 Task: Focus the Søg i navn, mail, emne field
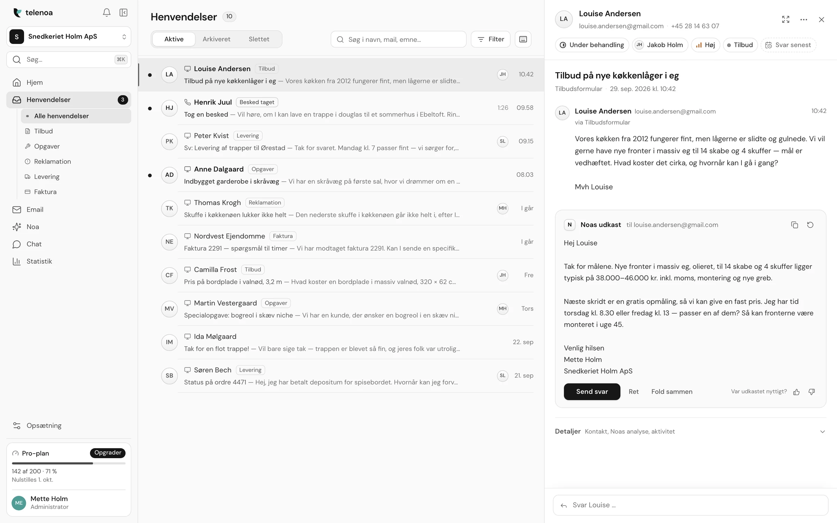[398, 39]
